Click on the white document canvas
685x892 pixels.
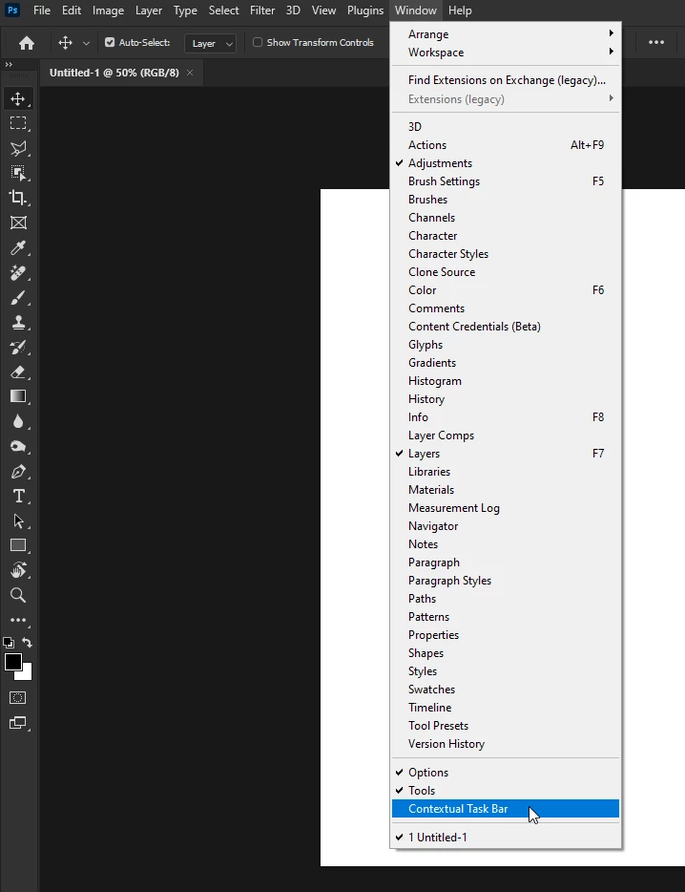pos(355,527)
